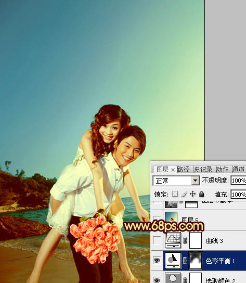Viewport: 246px width, 283px height.
Task: Switch to the 史记录 tab
Action: (203, 170)
